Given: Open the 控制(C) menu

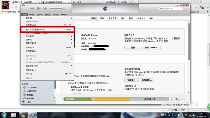Looking at the screenshot, I should pyautogui.click(x=48, y=15).
